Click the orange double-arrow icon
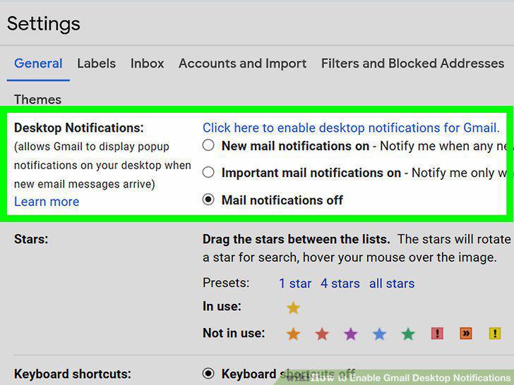The image size is (514, 385). tap(466, 334)
